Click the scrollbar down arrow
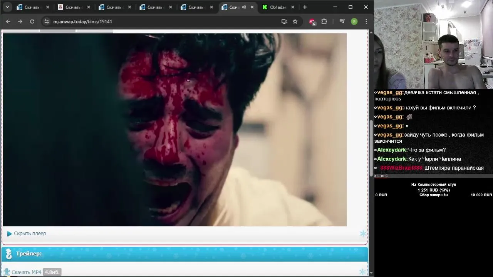 point(371,273)
